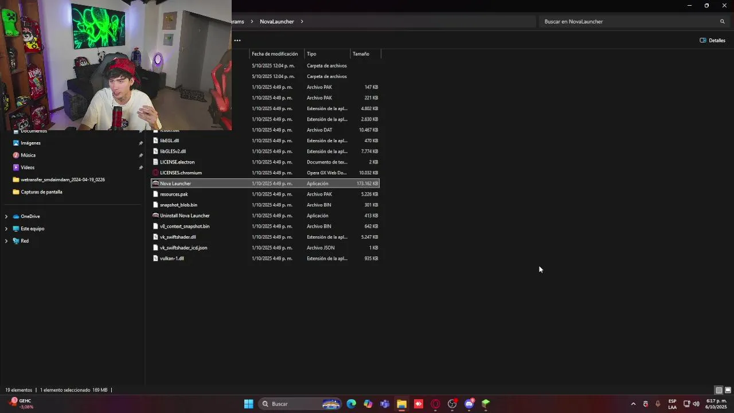Unpin Vídeos via its pin icon

tap(140, 167)
